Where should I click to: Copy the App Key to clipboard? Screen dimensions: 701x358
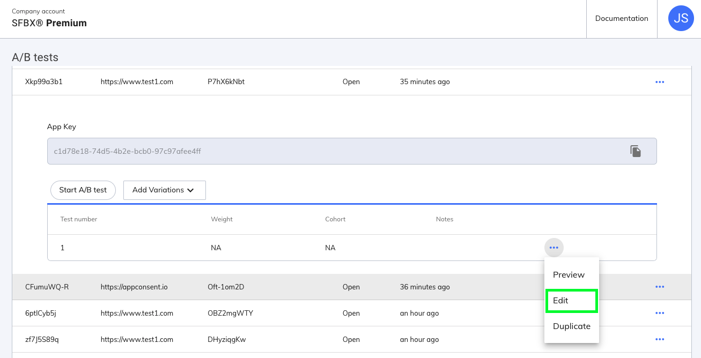point(635,151)
